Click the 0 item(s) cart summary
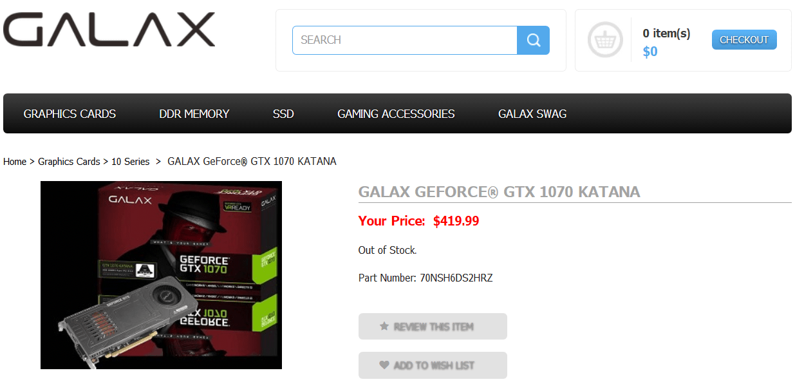The height and width of the screenshot is (384, 804). [x=666, y=34]
